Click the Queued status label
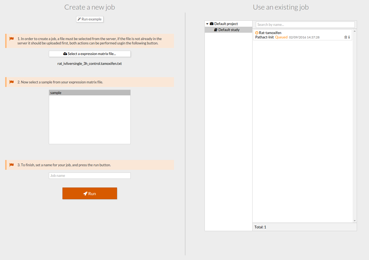Image resolution: width=369 pixels, height=260 pixels. point(281,37)
